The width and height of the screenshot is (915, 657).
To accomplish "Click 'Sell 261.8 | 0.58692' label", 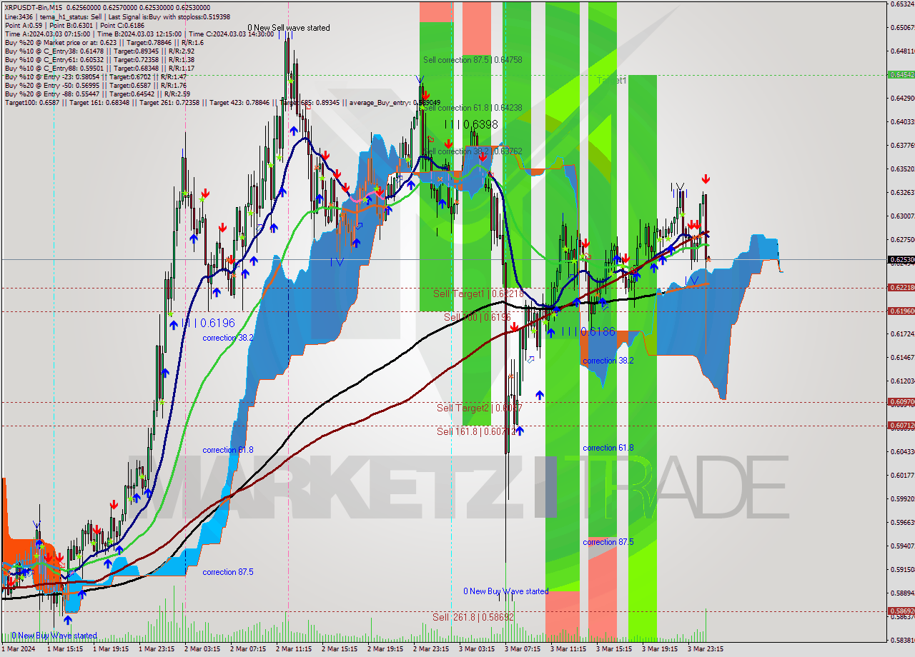I will (473, 616).
